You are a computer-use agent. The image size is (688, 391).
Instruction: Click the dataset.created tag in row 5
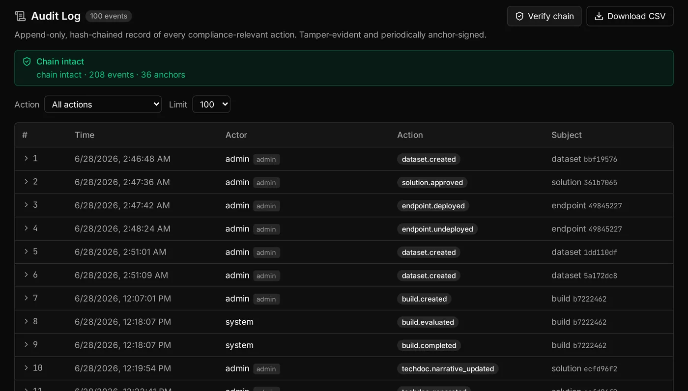pyautogui.click(x=429, y=252)
